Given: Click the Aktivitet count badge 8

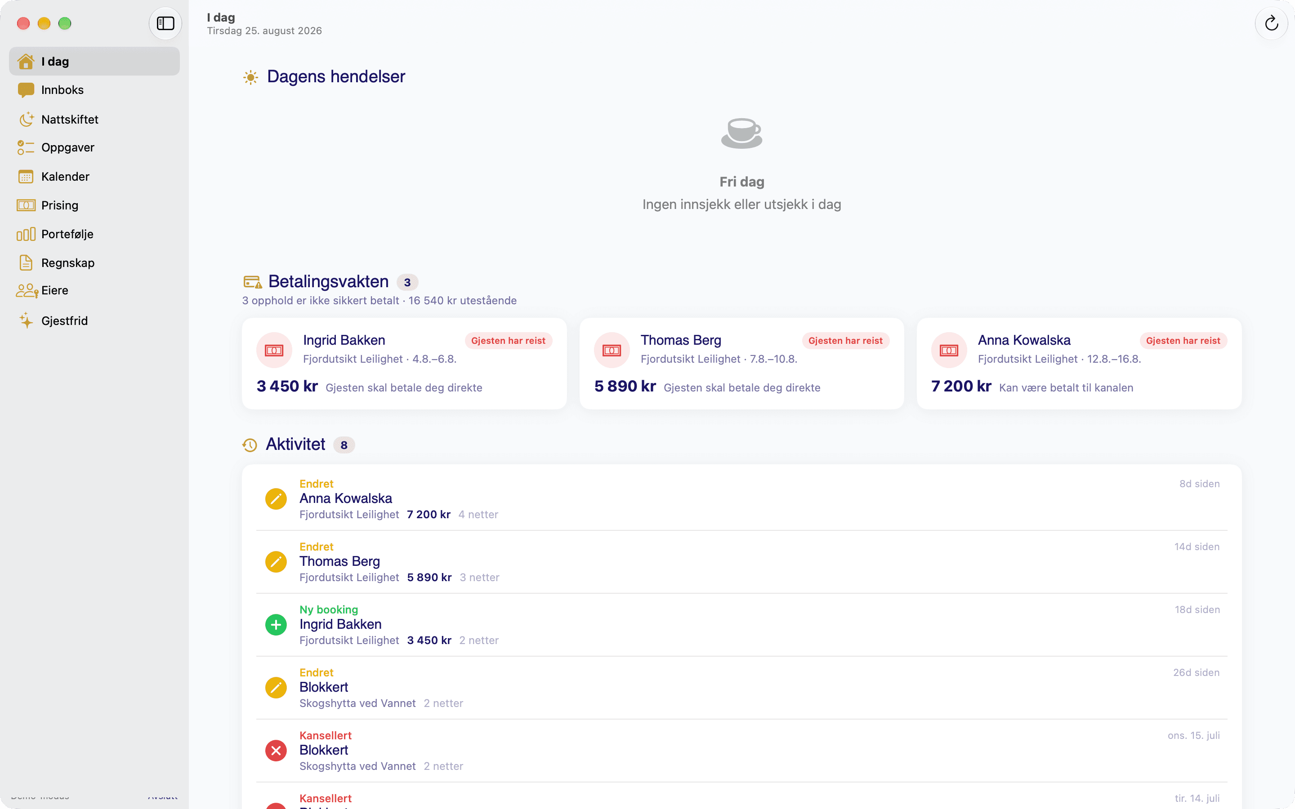Looking at the screenshot, I should 344,445.
